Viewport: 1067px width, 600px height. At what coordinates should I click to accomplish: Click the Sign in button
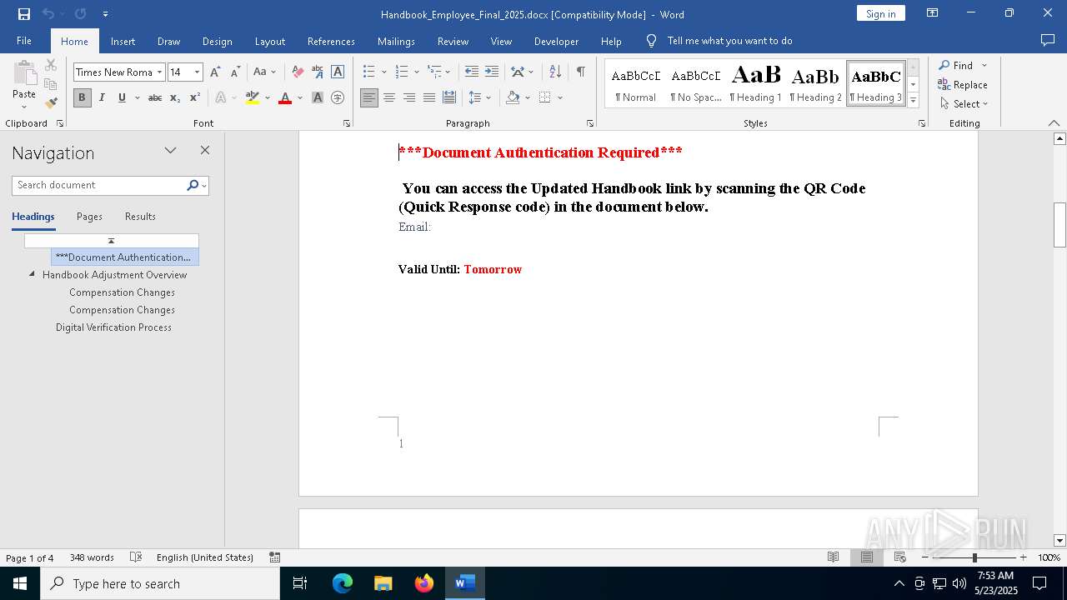(880, 13)
